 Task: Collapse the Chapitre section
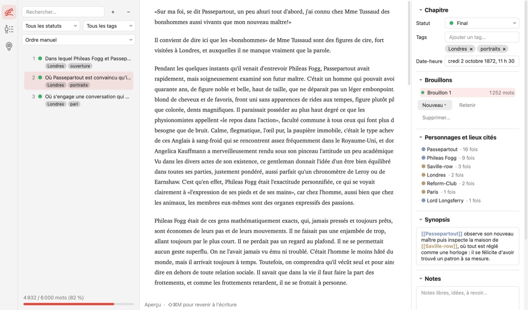(x=421, y=10)
